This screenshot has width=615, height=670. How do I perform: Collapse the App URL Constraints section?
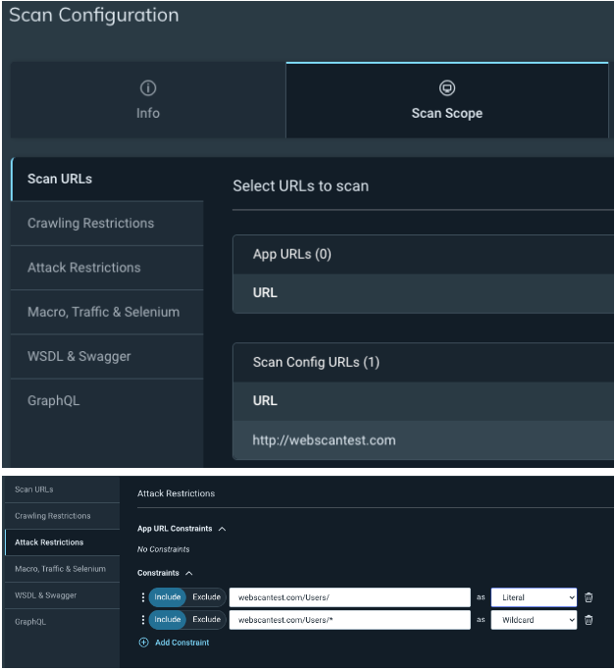pyautogui.click(x=222, y=529)
